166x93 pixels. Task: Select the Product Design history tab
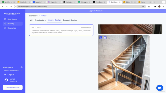click(70, 20)
